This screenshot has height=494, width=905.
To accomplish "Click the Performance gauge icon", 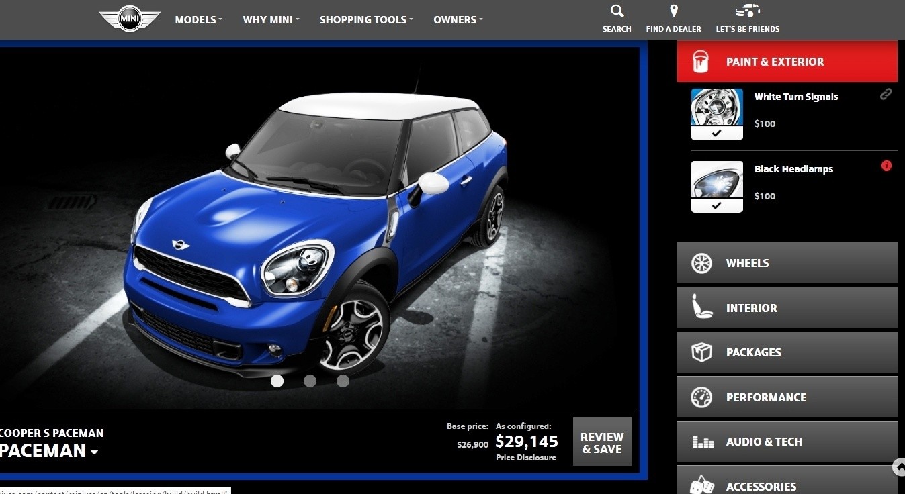I will pyautogui.click(x=701, y=397).
